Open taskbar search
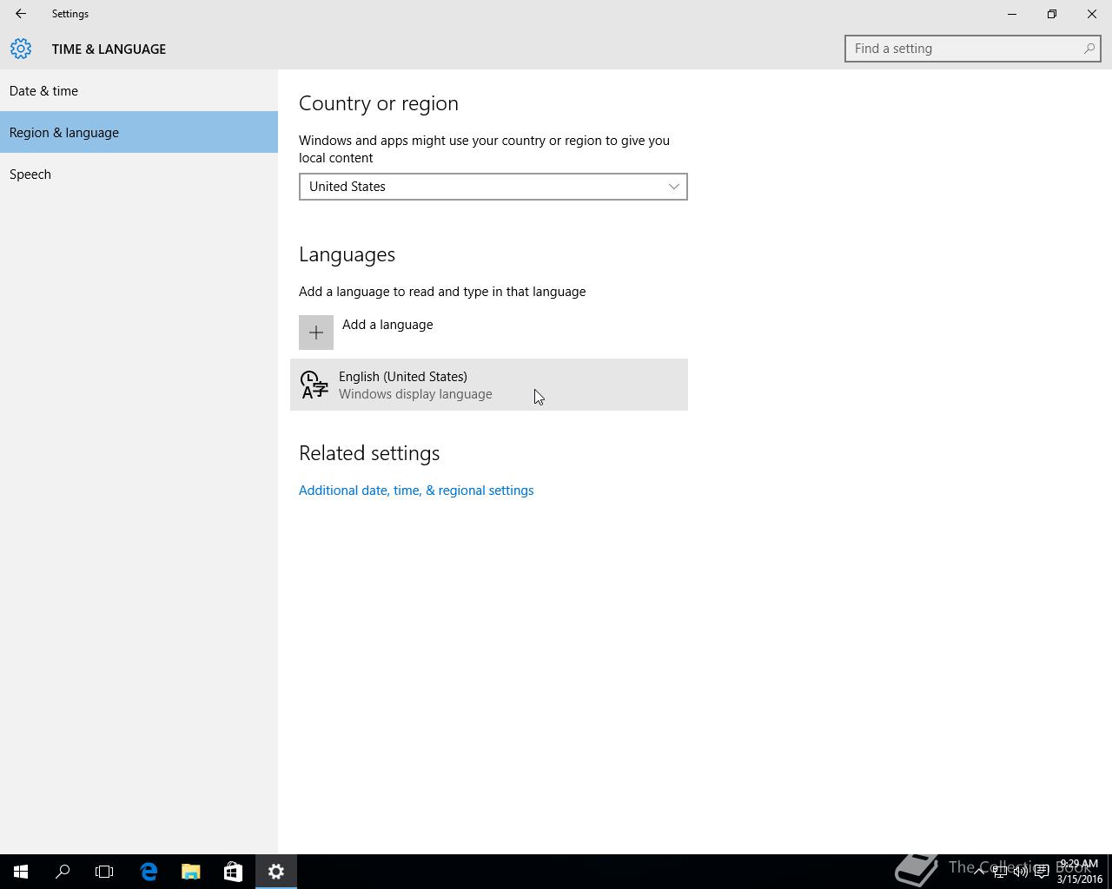 point(63,872)
